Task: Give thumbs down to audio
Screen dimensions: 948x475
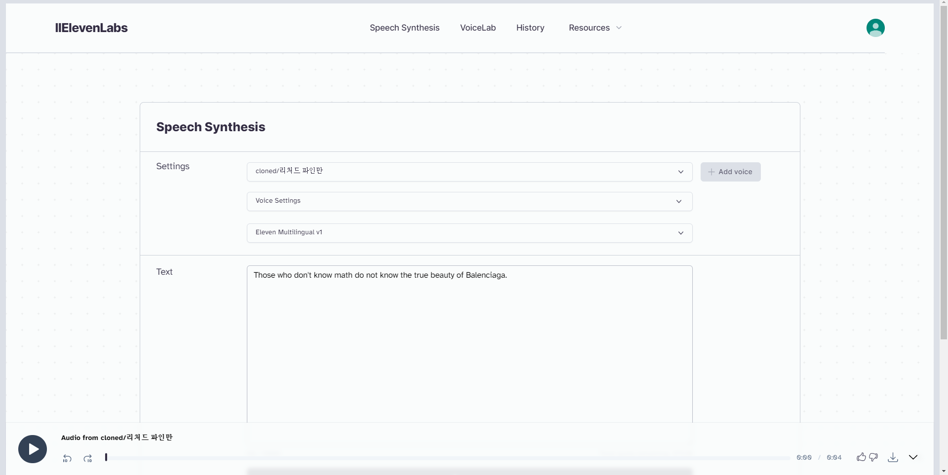Action: 873,457
